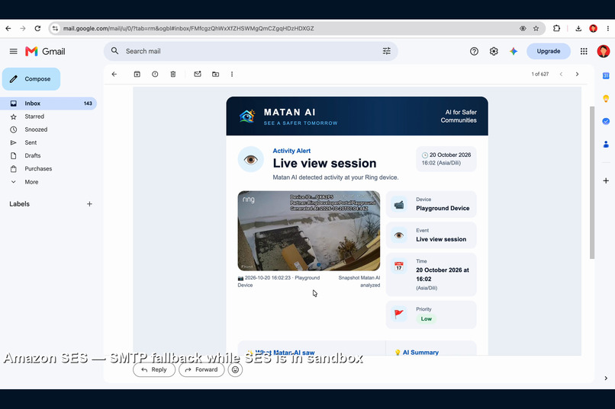Viewport: 615px width, 409px height.
Task: Get add-ons plus icon in side panel
Action: 606,181
